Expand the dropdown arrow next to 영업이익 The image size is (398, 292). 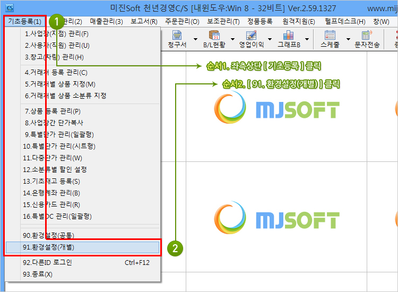270,39
